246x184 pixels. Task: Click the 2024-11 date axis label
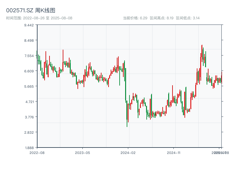(x=174, y=152)
